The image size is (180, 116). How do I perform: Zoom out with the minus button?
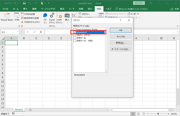click(x=148, y=114)
